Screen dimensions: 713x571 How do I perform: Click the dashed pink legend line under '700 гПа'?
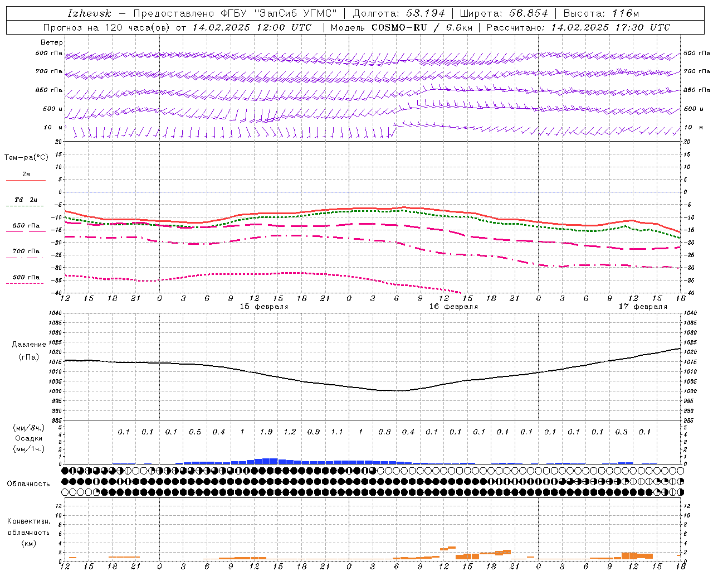pos(25,258)
